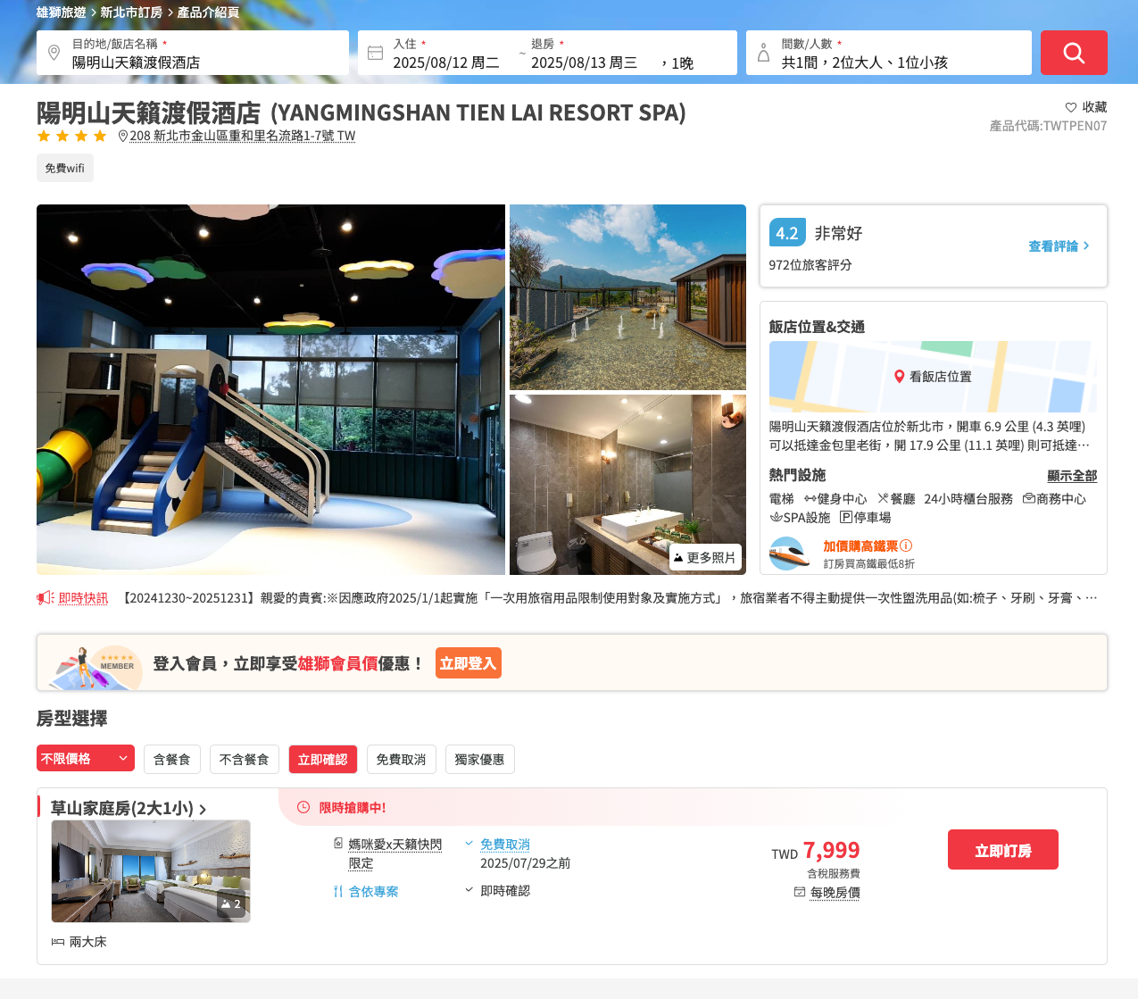
Task: Click the high-speed rail train icon
Action: [789, 554]
